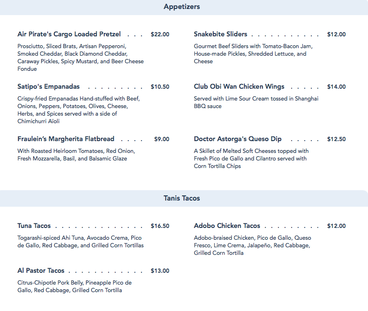Click the $16.50 Tuna Tacos price

click(x=160, y=226)
